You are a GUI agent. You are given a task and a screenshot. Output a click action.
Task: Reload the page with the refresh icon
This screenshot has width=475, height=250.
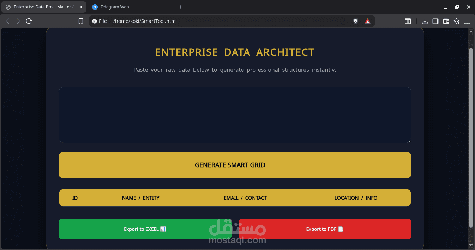pos(29,21)
